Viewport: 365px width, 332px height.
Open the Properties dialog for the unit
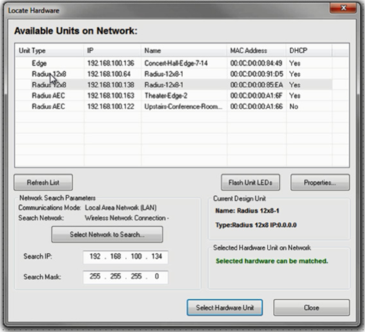point(320,182)
